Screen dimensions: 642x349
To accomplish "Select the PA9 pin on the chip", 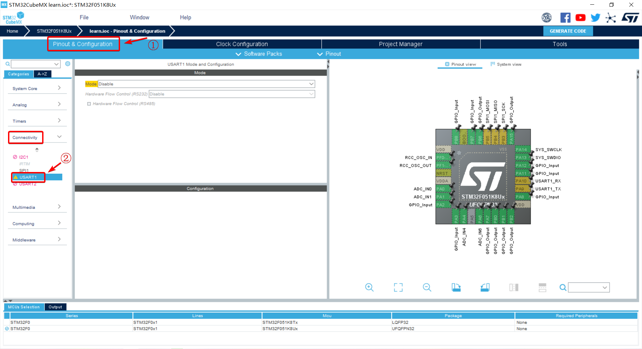I will point(520,189).
